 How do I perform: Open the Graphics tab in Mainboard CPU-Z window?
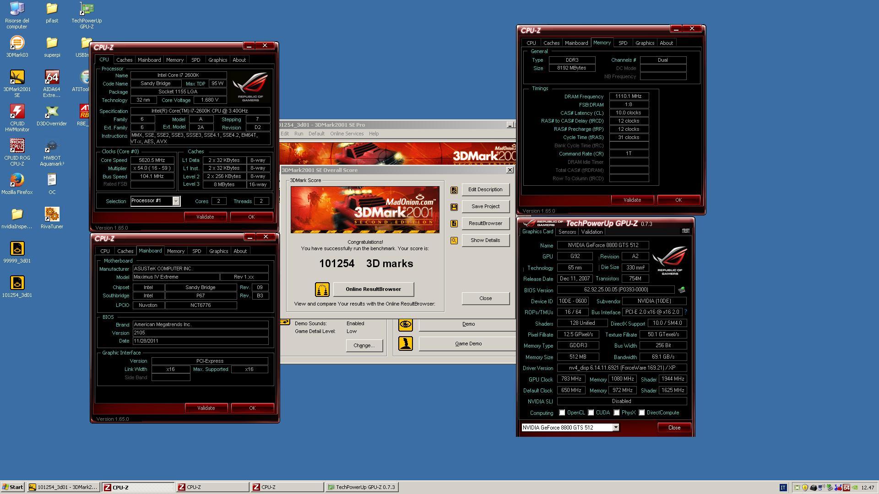(x=218, y=251)
